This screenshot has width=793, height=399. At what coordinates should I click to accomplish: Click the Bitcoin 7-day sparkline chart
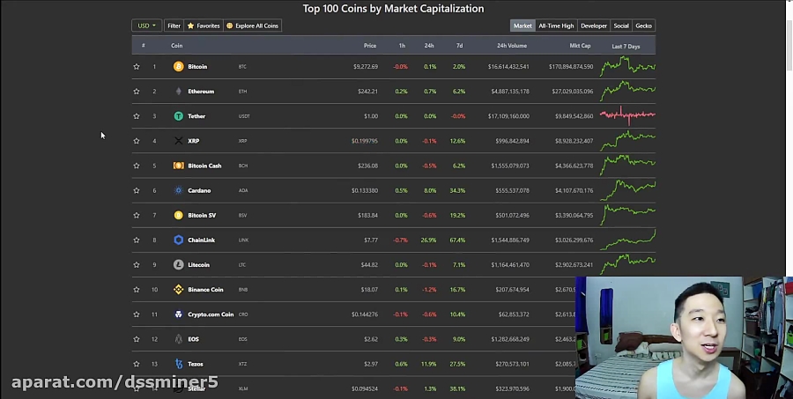pos(627,66)
